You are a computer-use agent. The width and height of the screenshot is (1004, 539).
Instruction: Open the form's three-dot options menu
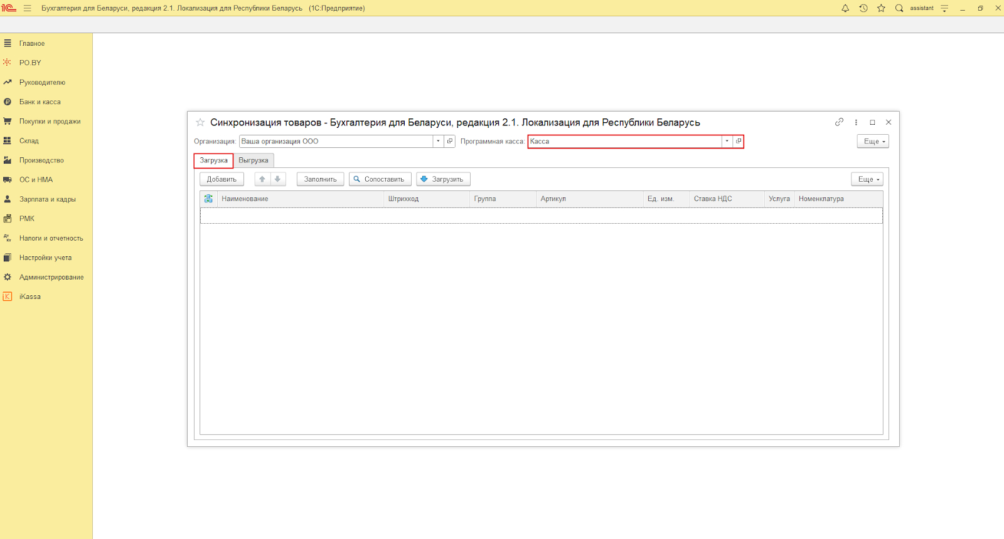point(856,122)
